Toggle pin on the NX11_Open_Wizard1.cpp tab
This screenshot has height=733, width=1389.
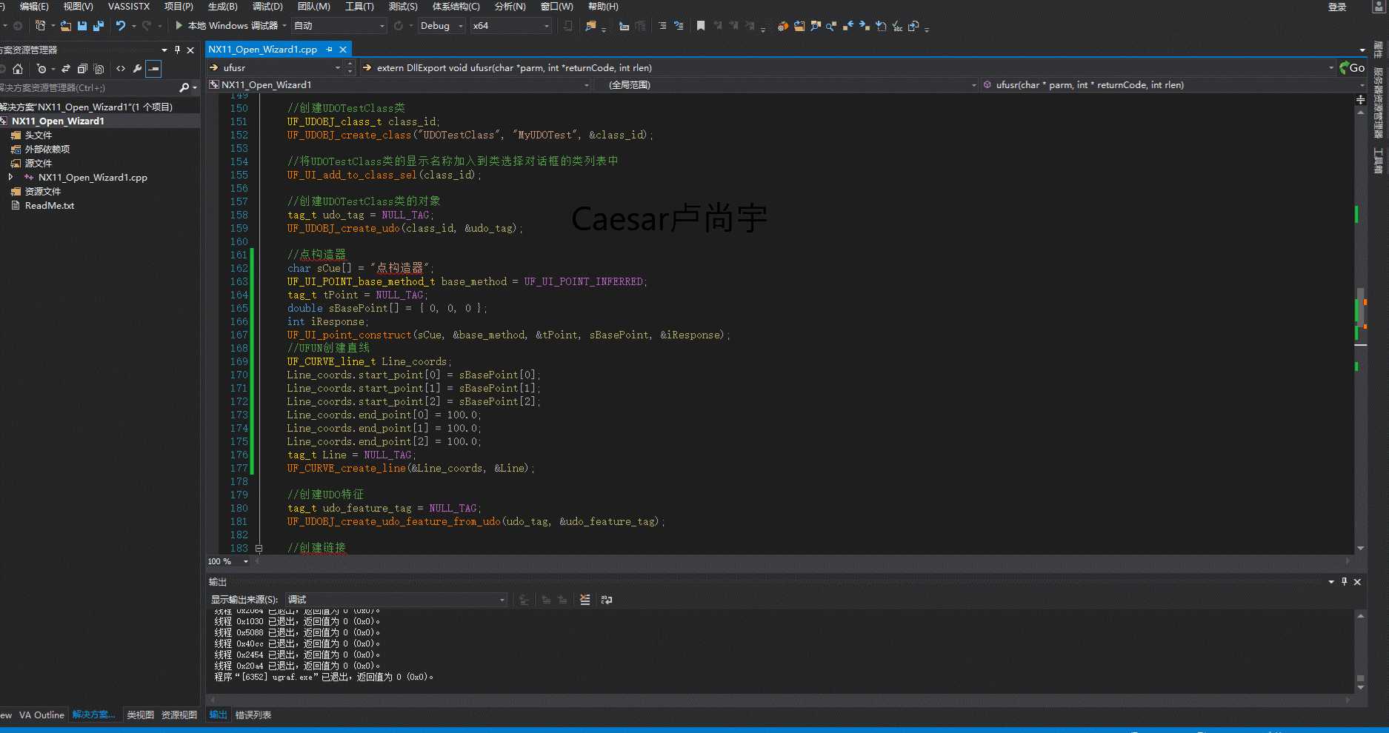point(330,50)
